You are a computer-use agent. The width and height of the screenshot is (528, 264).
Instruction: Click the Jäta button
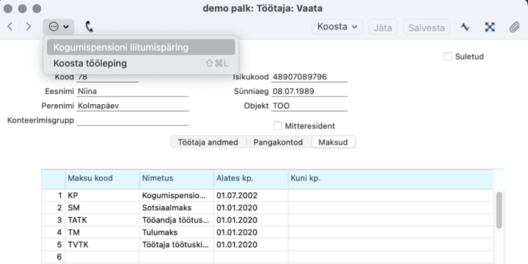(383, 27)
